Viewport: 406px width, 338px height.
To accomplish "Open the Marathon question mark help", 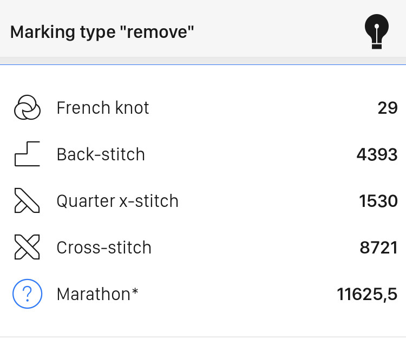I will pyautogui.click(x=27, y=294).
